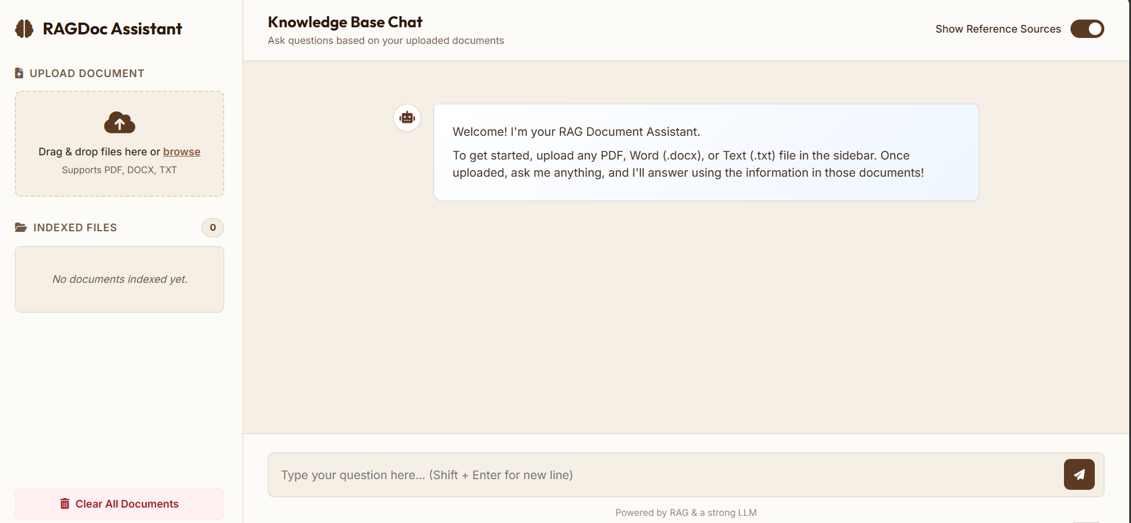Focus the question input field
This screenshot has height=523, width=1131.
(664, 475)
